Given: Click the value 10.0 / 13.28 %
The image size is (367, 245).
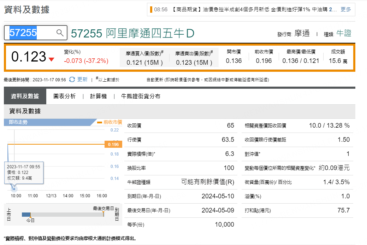Looking at the screenshot, I should point(329,126).
